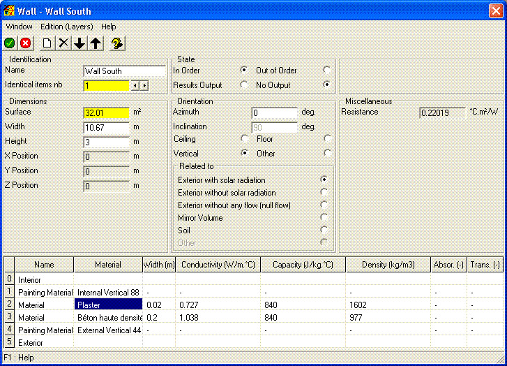
Task: Click the Azimuth input field
Action: [274, 112]
